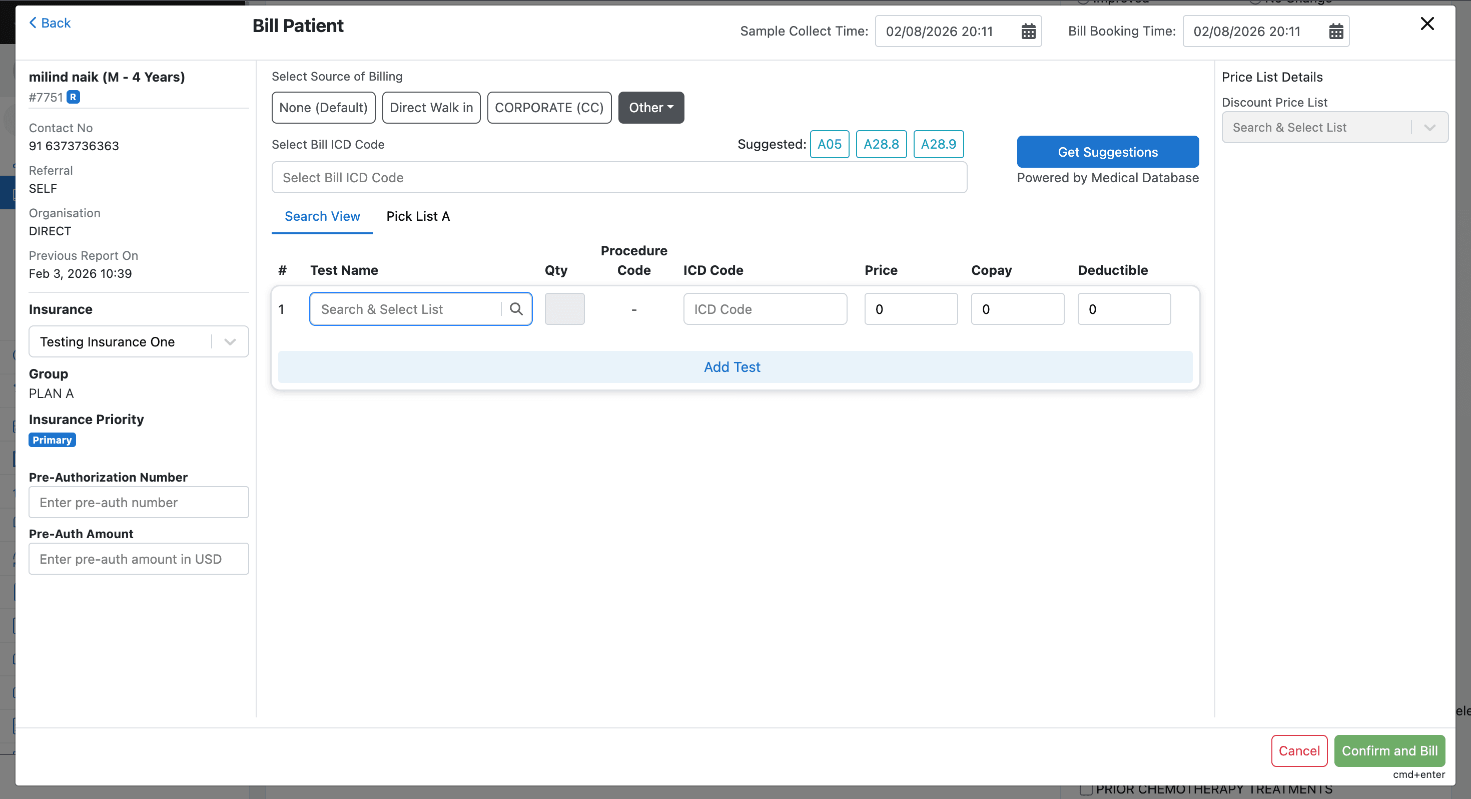Expand the Insurance dropdown showing Testing Insurance One
1471x799 pixels.
coord(139,342)
